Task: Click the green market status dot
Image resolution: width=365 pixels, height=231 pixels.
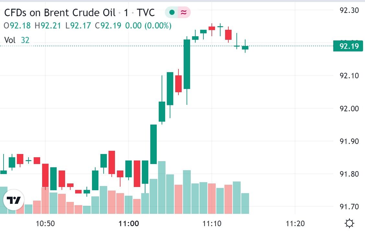Action: pos(172,13)
